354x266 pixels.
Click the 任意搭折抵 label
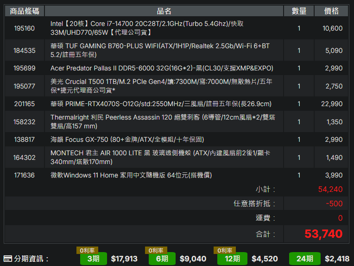tap(254, 203)
